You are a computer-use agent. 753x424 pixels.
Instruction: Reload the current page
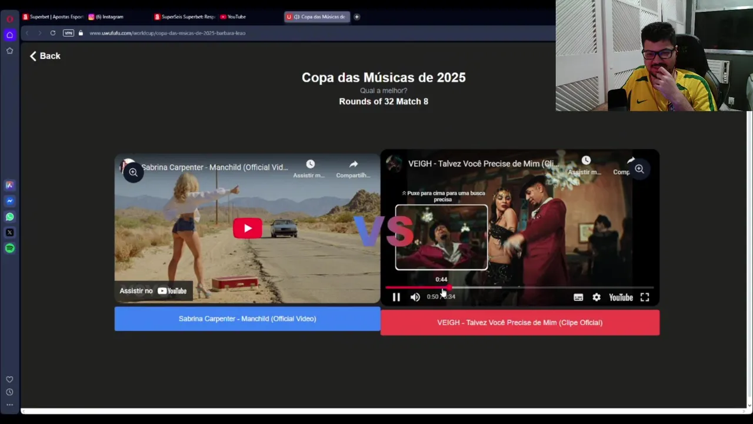click(53, 33)
